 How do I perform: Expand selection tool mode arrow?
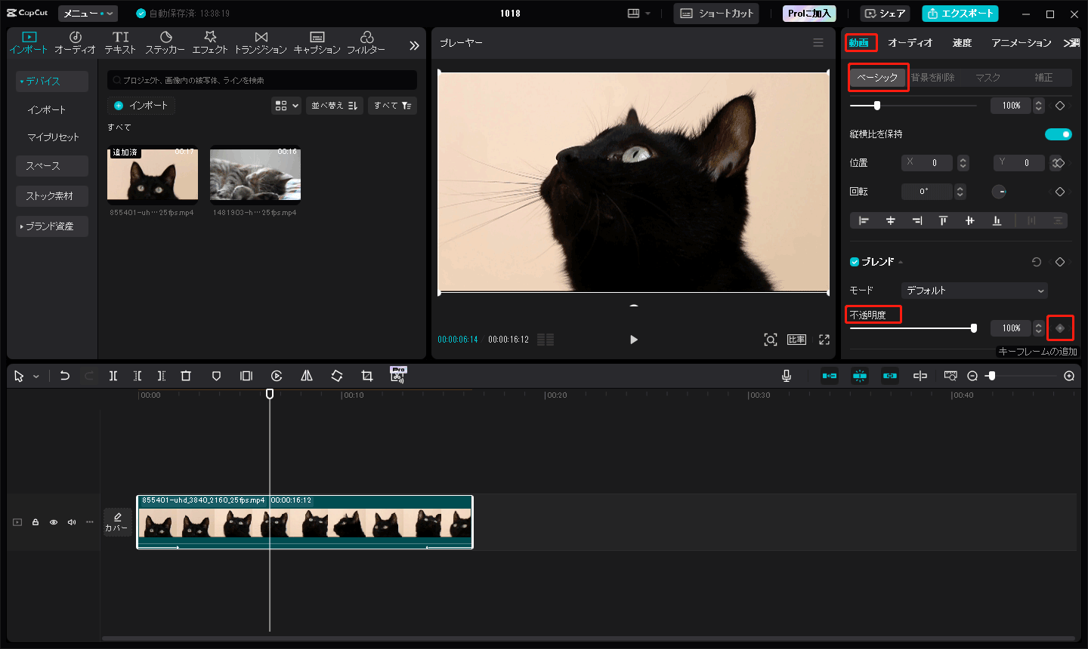pyautogui.click(x=36, y=377)
